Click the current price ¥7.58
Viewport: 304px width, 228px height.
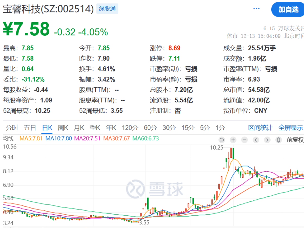(26, 29)
